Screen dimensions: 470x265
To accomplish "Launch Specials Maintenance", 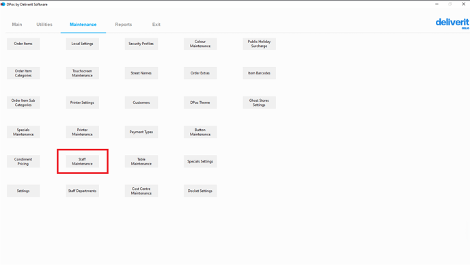I will (23, 132).
